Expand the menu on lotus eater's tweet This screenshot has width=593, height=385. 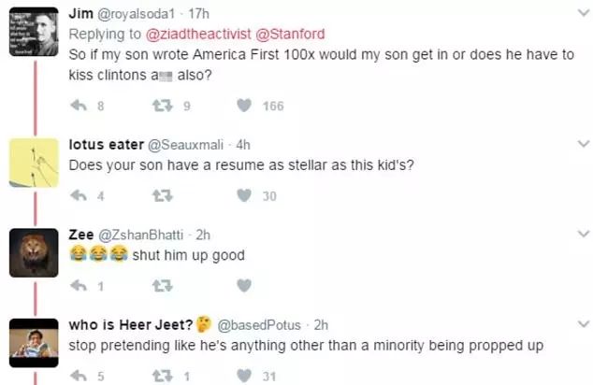[583, 144]
